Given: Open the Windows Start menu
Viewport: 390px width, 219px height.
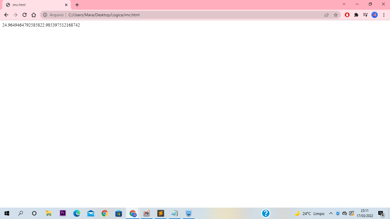Looking at the screenshot, I should (7, 213).
